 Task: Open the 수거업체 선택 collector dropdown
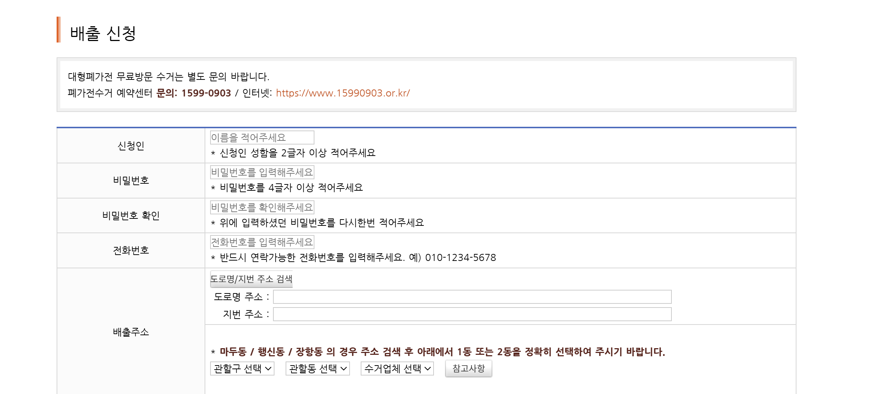click(397, 368)
